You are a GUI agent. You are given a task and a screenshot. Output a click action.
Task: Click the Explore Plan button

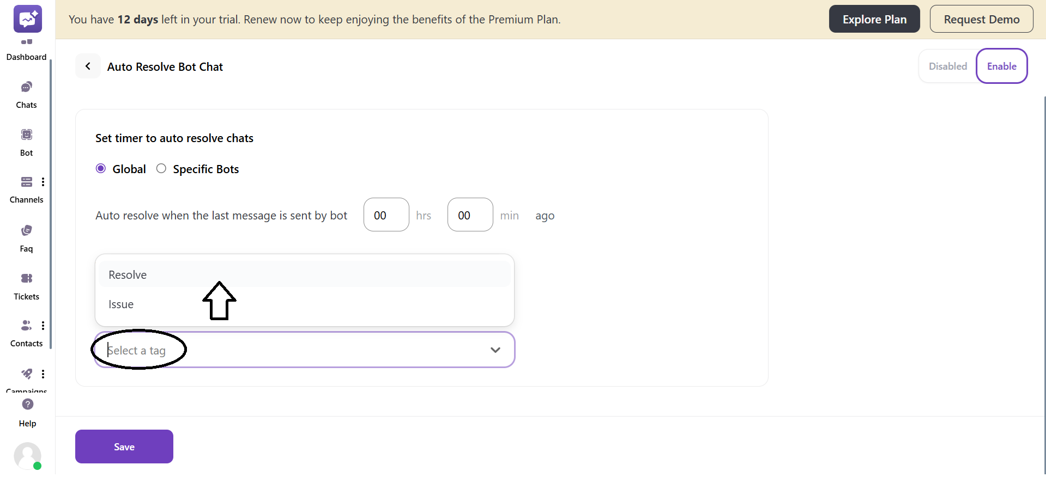tap(874, 19)
